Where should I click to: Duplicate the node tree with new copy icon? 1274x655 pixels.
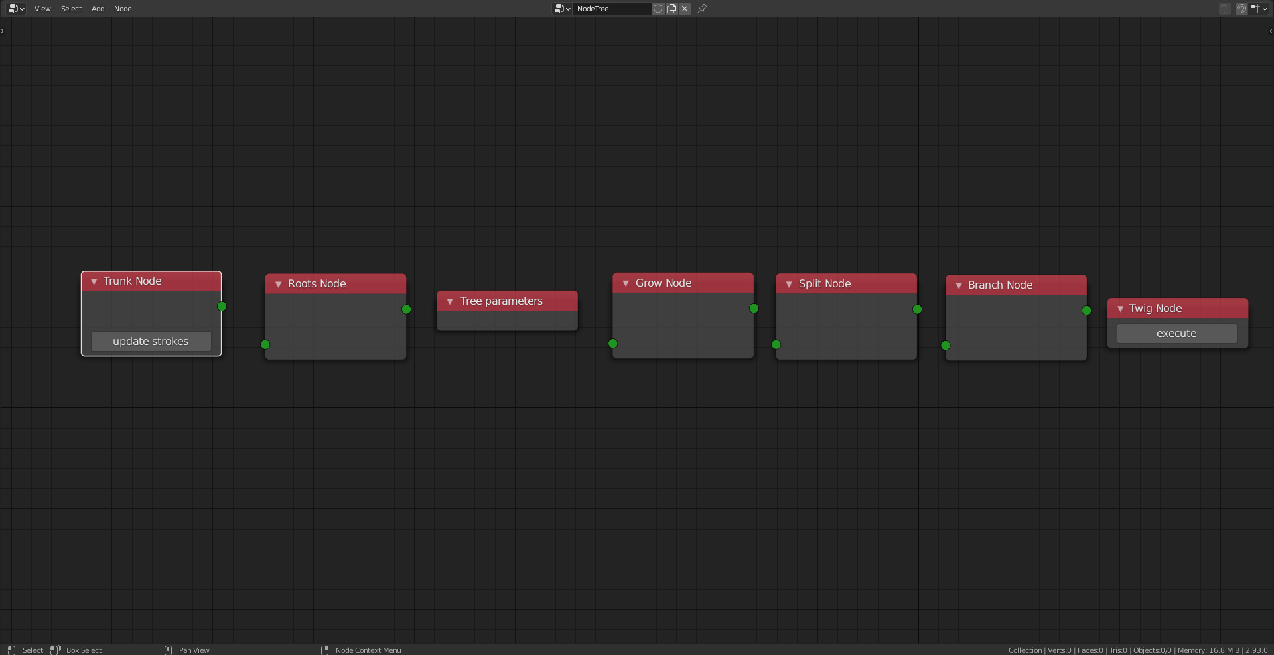(x=671, y=9)
